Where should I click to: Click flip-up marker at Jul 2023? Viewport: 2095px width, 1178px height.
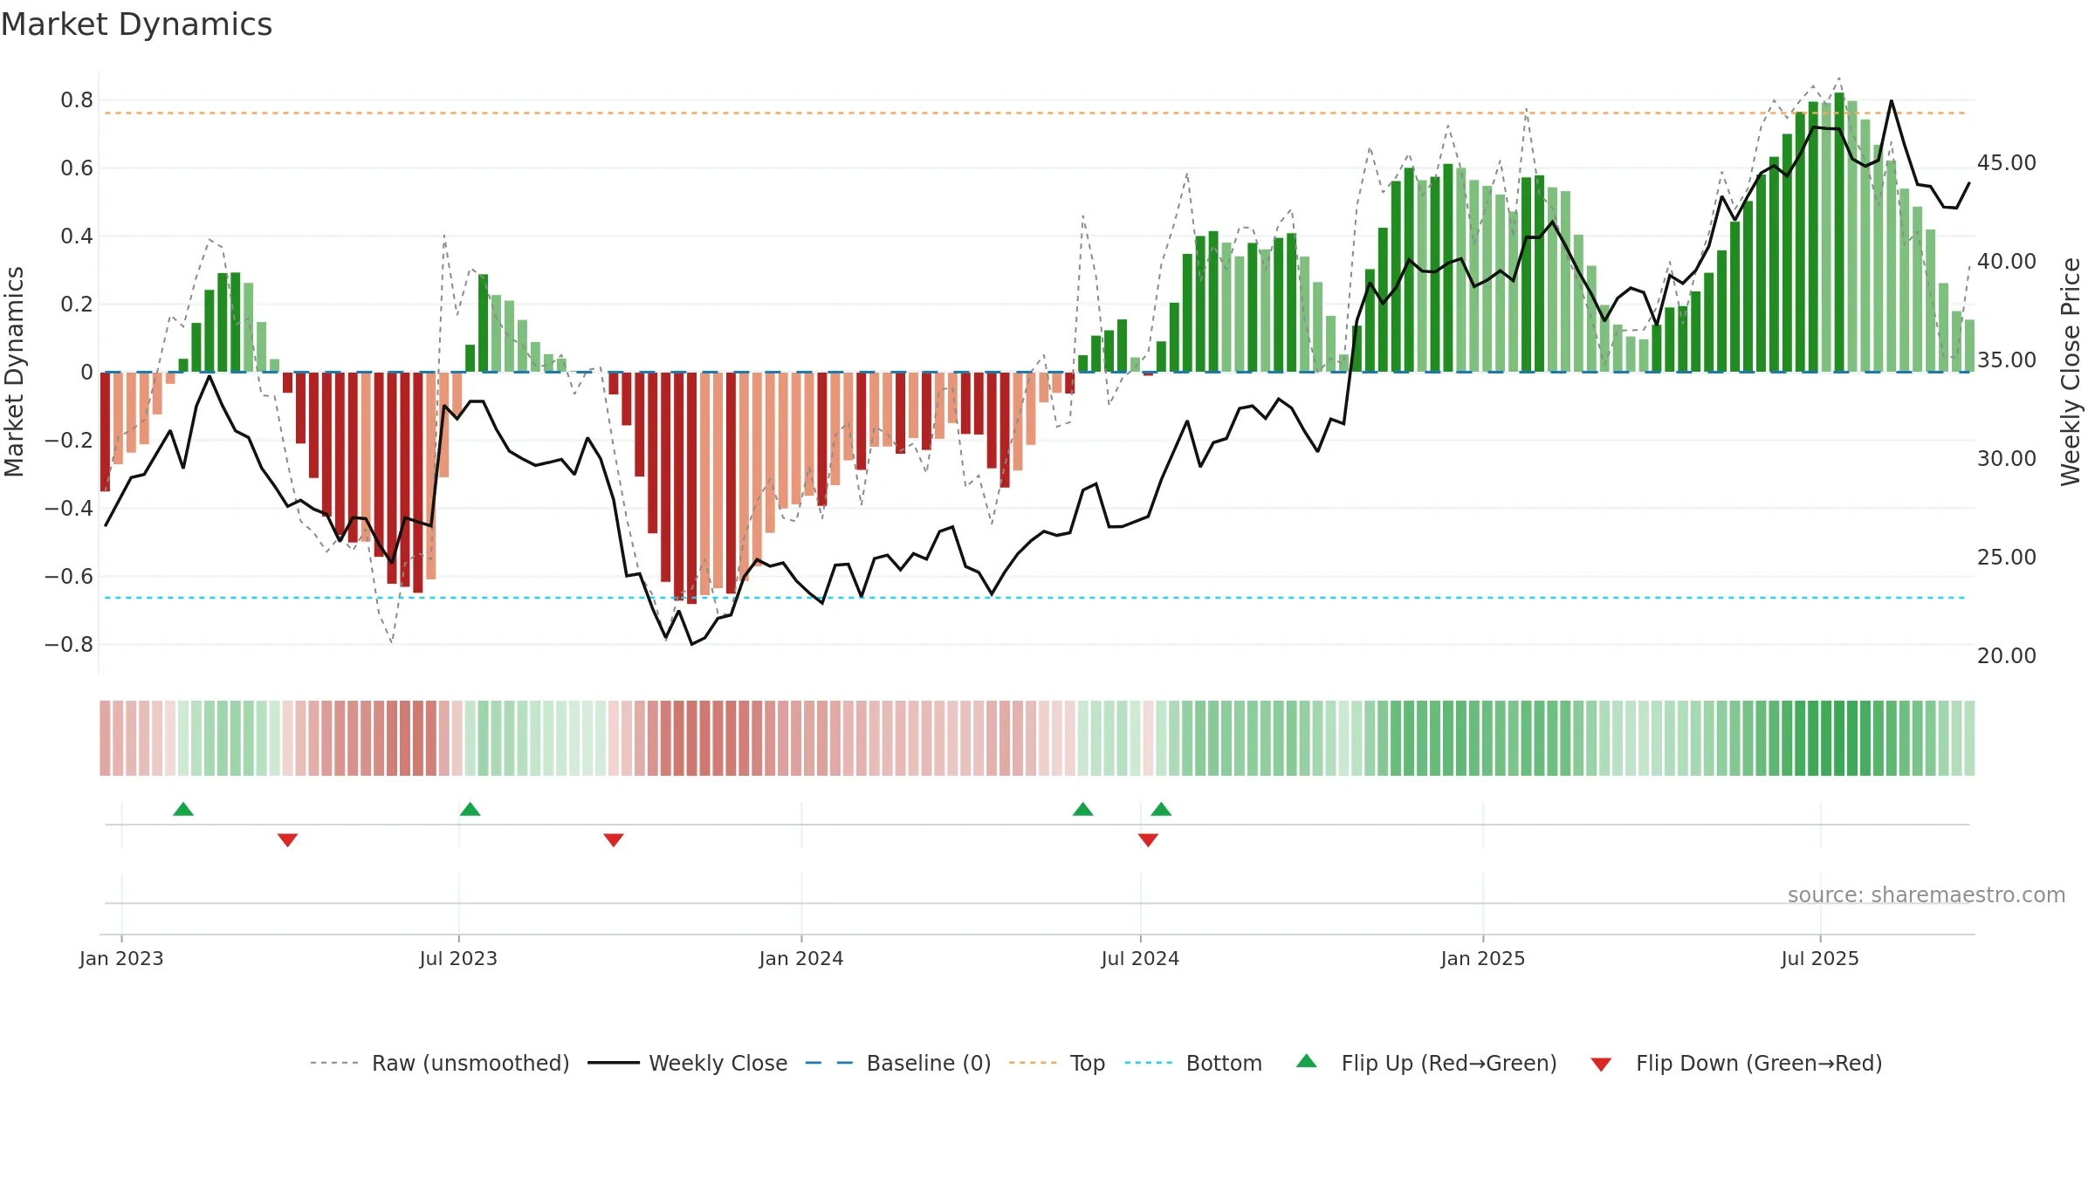(471, 809)
